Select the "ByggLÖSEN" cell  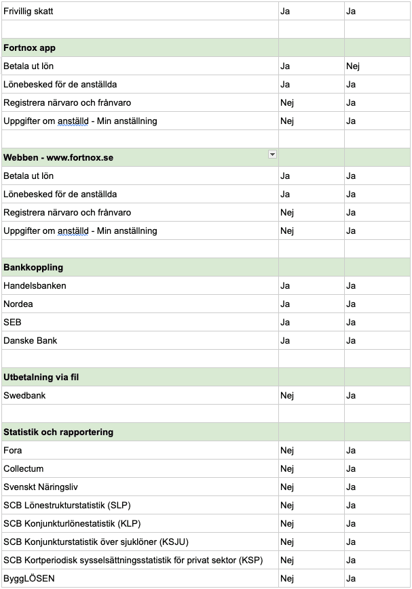pyautogui.click(x=29, y=579)
